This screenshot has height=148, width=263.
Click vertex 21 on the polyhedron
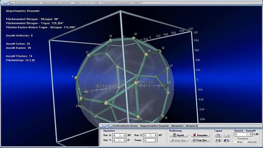160,51
